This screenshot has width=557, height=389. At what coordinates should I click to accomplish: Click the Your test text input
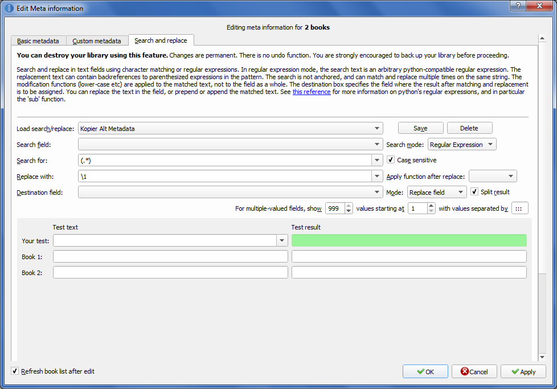coord(165,240)
